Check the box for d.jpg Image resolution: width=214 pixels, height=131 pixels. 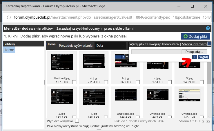click(106, 82)
